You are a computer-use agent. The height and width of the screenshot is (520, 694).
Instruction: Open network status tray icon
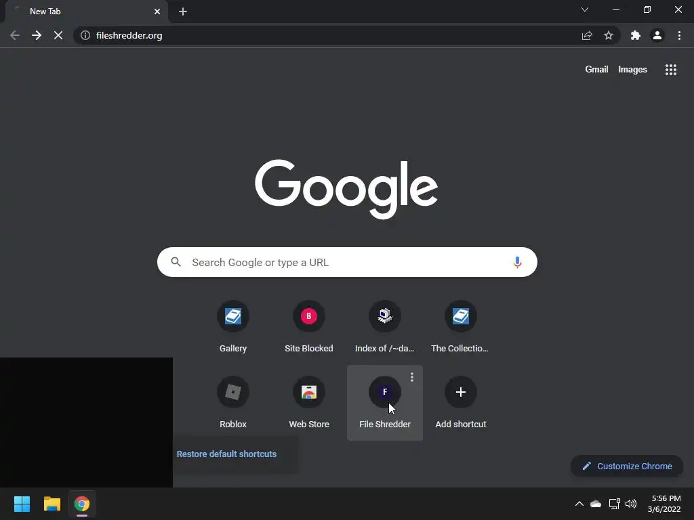click(614, 504)
